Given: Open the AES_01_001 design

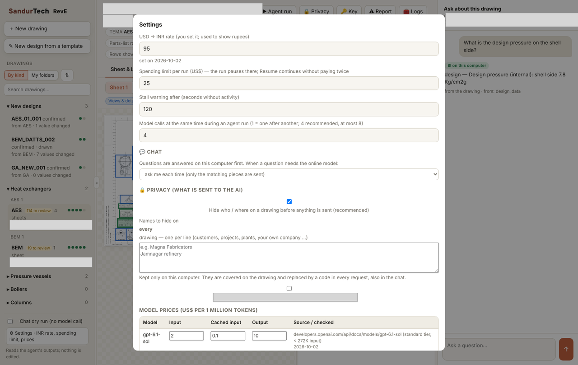Looking at the screenshot, I should point(48,122).
